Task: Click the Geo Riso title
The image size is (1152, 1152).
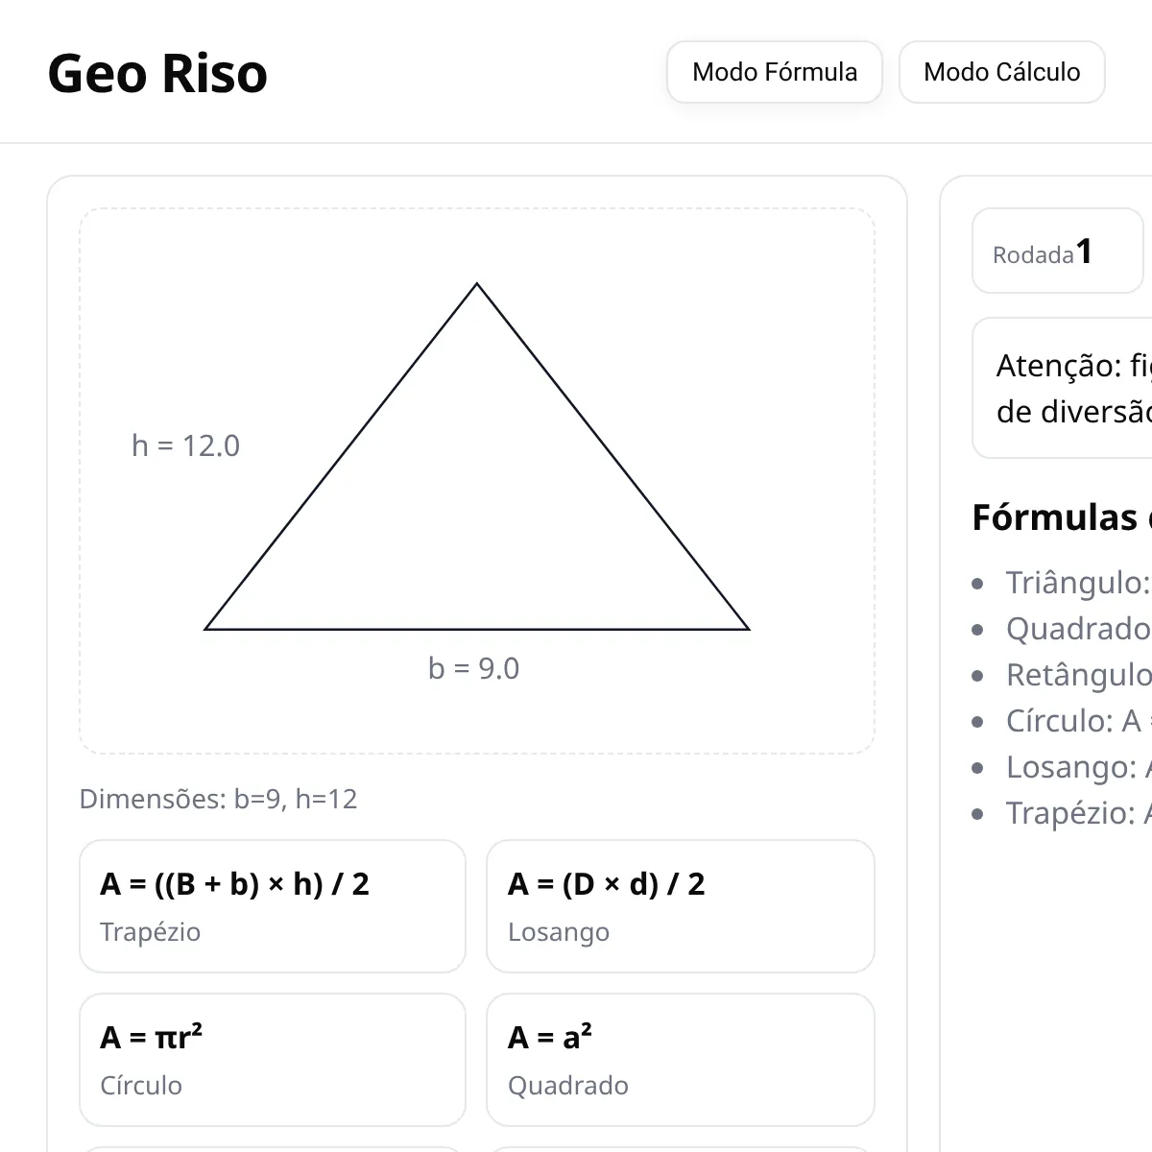Action: click(157, 73)
